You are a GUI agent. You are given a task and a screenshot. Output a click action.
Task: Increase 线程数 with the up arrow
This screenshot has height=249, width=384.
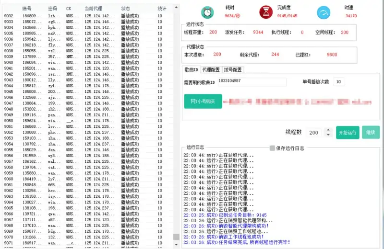(327, 130)
